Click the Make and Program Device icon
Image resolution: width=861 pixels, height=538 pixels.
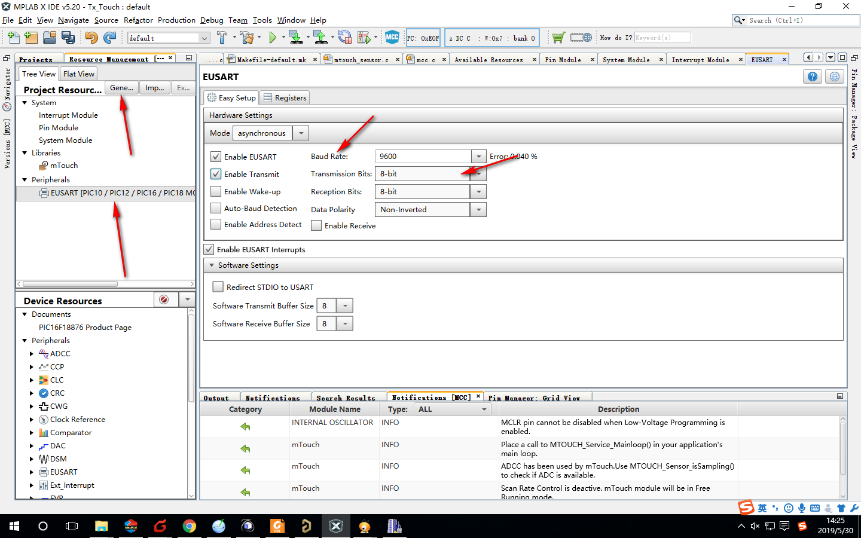[x=296, y=38]
